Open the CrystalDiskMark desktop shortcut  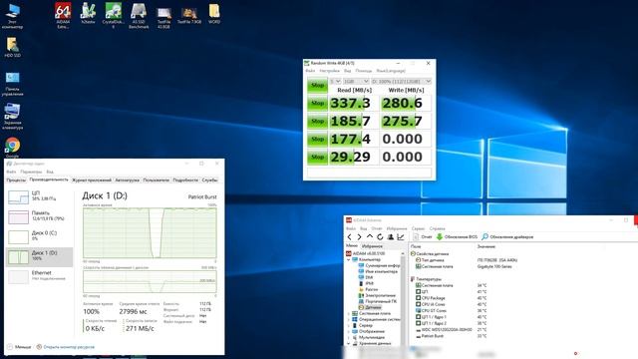(113, 15)
